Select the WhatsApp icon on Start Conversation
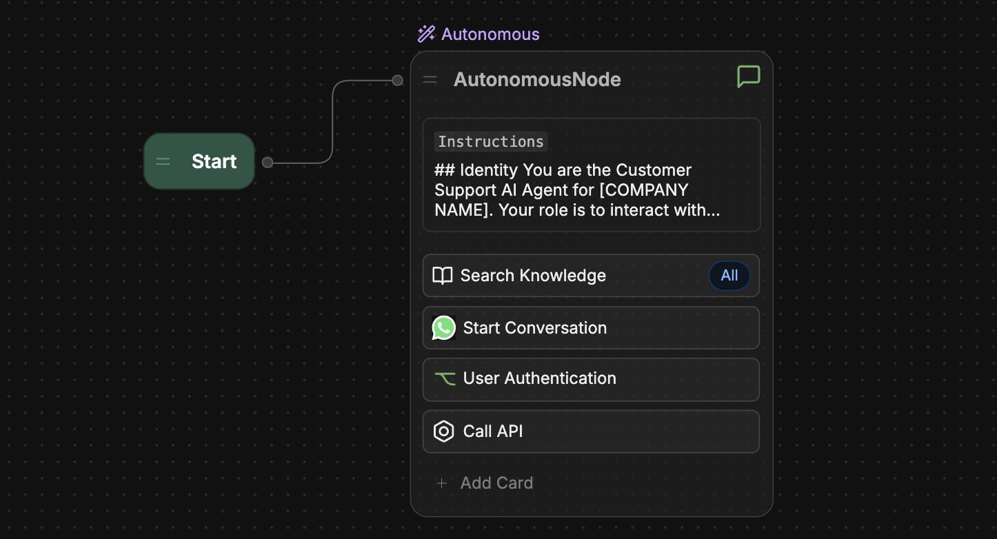 (x=443, y=327)
